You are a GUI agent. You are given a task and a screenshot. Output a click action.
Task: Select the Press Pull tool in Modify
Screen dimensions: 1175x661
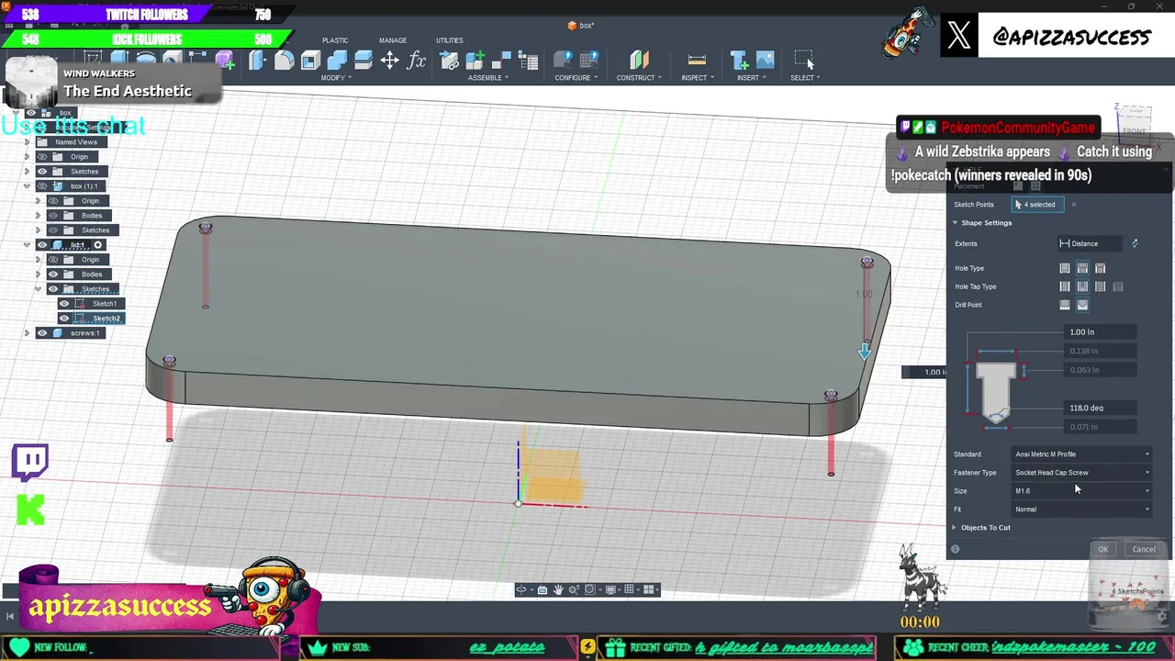[x=257, y=61]
